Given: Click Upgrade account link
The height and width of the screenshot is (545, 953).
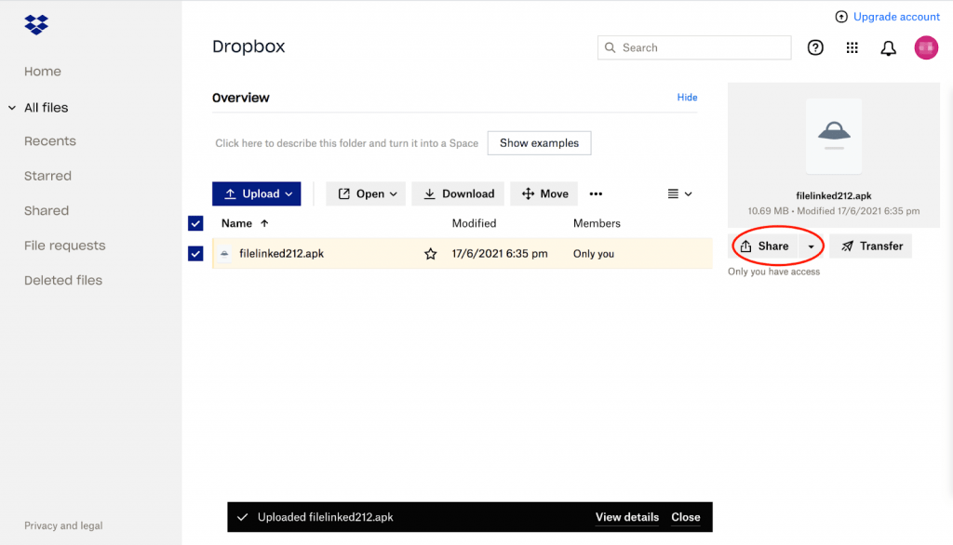Looking at the screenshot, I should [896, 17].
